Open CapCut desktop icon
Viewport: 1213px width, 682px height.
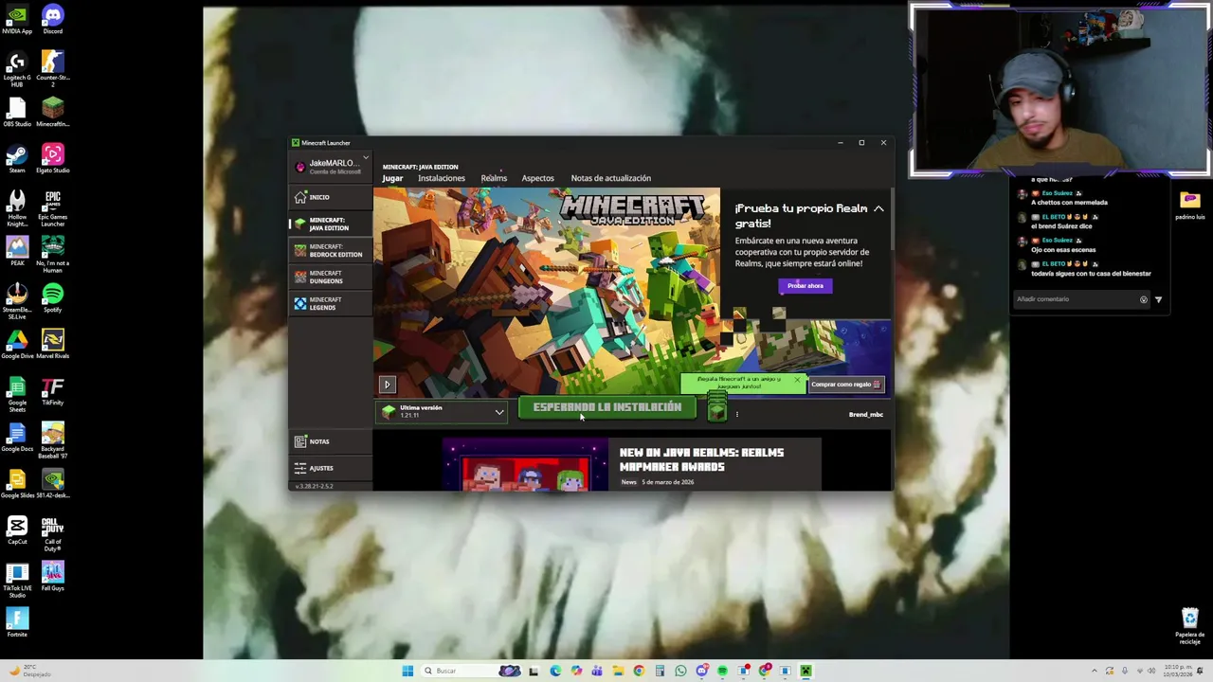17,529
